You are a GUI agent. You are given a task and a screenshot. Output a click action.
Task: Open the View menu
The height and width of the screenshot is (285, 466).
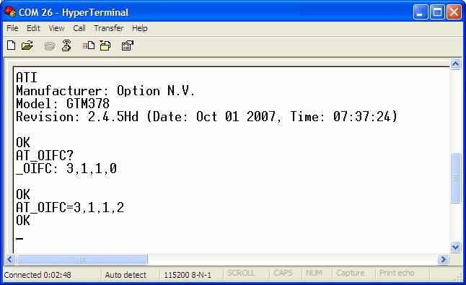[x=56, y=28]
